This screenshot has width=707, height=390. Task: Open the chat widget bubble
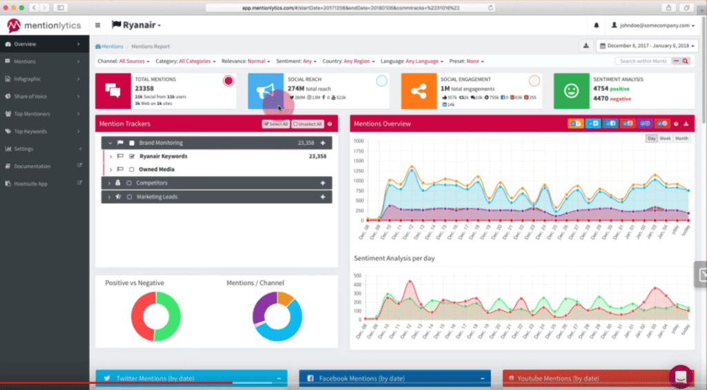pos(681,376)
